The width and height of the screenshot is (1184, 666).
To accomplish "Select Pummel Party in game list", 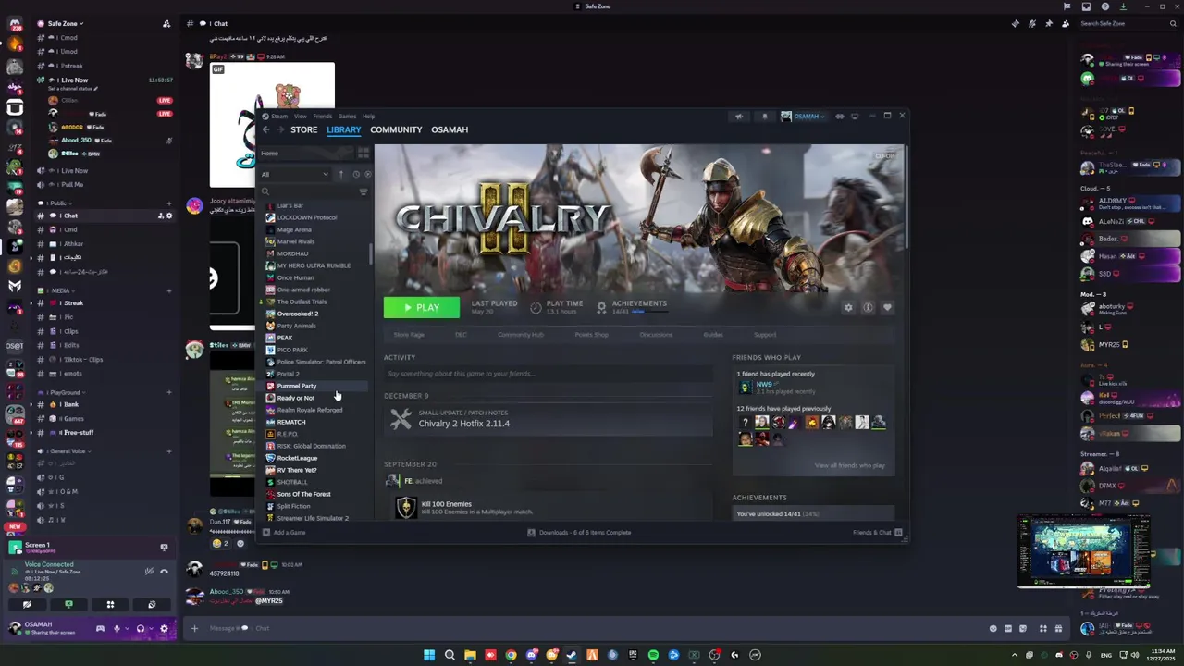I will [297, 386].
